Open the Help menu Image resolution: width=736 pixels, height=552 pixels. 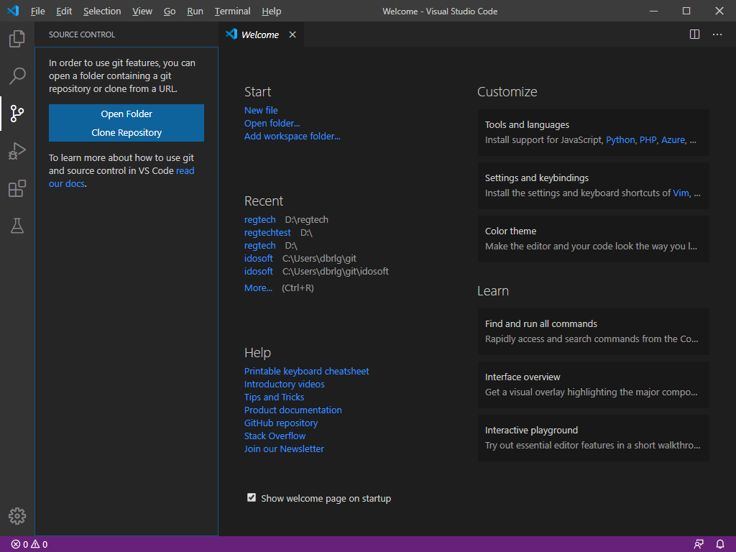271,11
